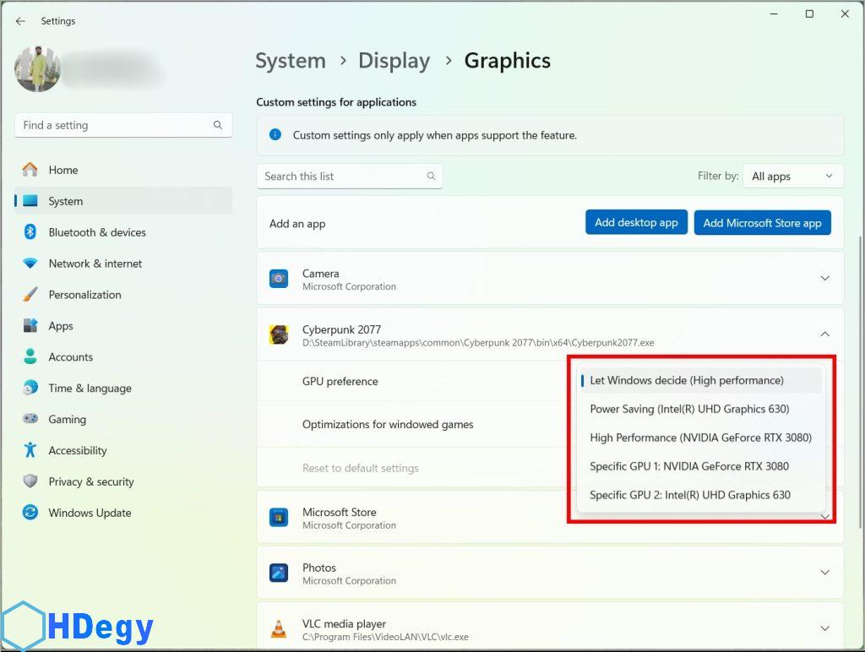Click the Search this list field
865x652 pixels.
click(342, 177)
